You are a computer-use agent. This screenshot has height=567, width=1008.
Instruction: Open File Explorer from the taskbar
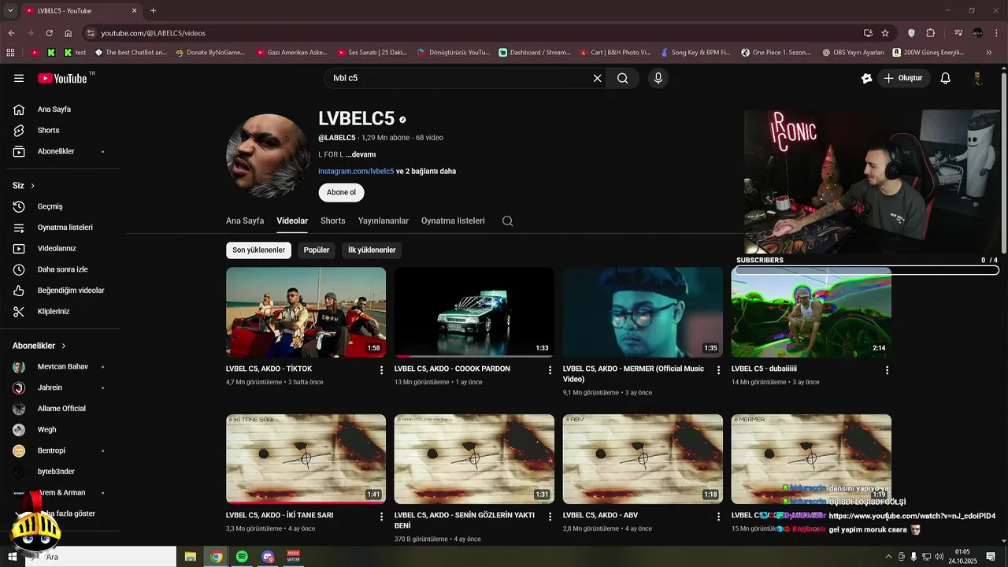190,557
